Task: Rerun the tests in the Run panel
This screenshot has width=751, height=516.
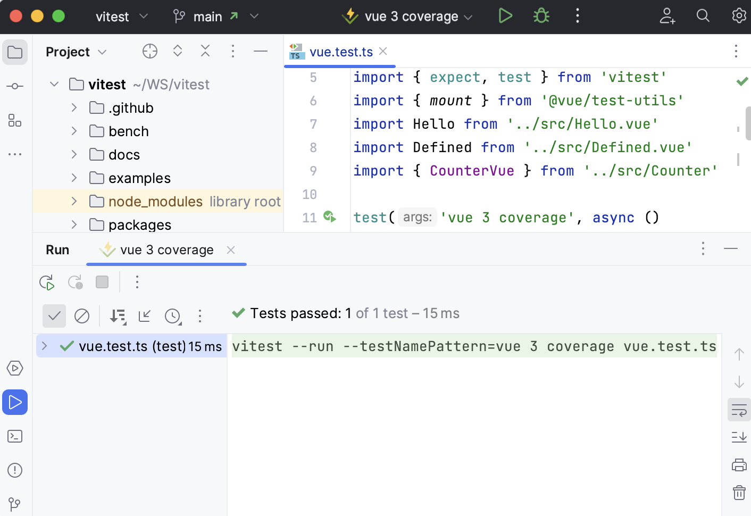Action: point(47,282)
